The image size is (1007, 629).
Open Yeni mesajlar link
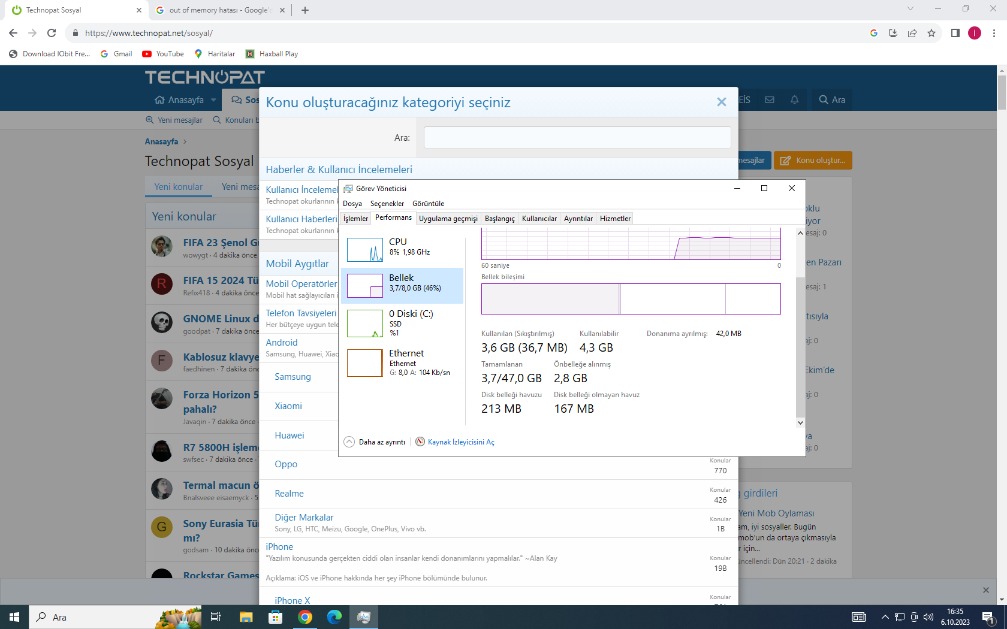(174, 120)
